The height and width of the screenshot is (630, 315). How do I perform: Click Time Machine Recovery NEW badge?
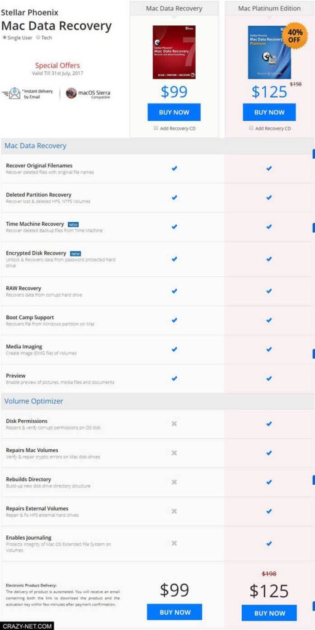(73, 224)
